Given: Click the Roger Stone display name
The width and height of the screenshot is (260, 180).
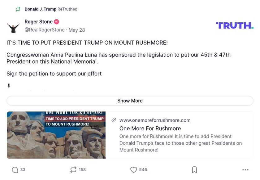Looking at the screenshot, I should [x=38, y=22].
